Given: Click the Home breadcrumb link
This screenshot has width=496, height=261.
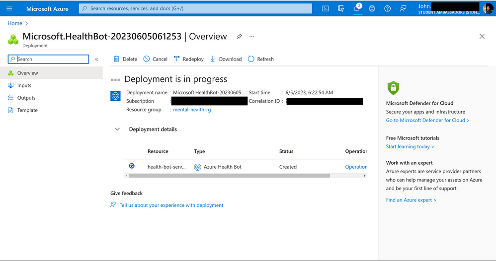Looking at the screenshot, I should pyautogui.click(x=15, y=23).
